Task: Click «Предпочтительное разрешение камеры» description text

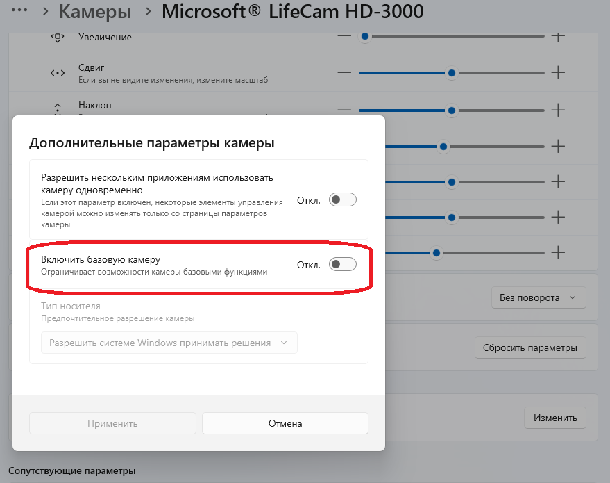Action: (x=118, y=318)
